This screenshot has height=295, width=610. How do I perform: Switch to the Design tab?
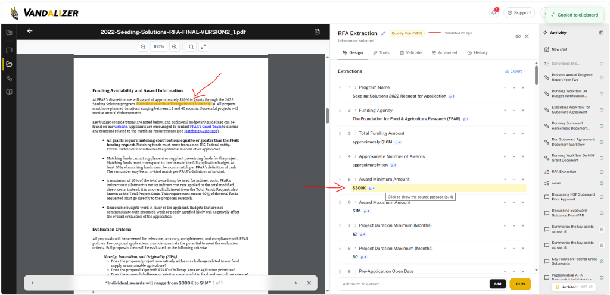click(353, 52)
